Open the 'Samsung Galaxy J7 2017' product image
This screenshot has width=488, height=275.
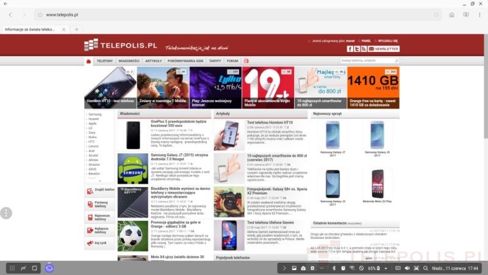click(332, 135)
